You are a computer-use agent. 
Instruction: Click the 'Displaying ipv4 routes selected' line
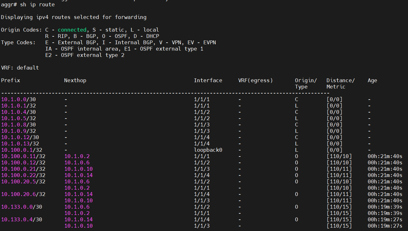(74, 17)
